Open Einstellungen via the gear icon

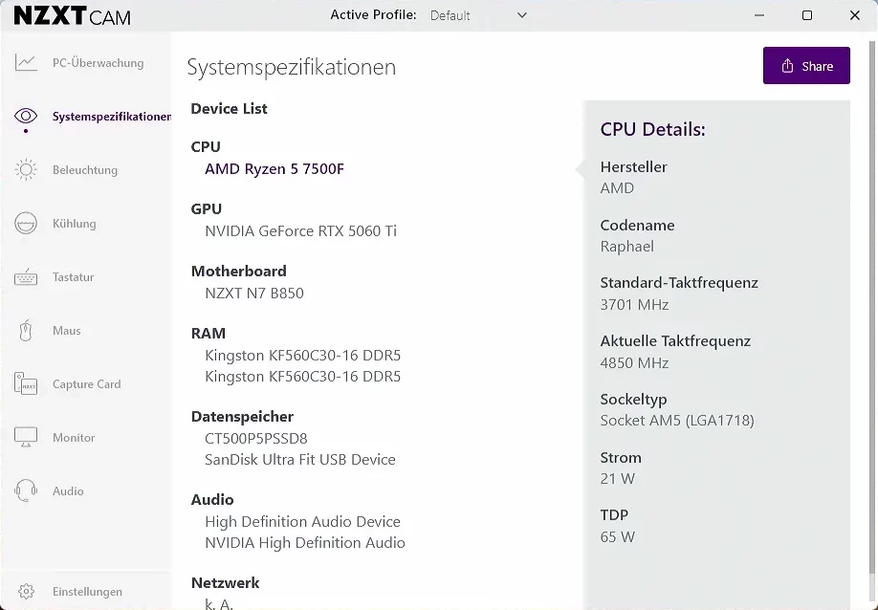[x=27, y=592]
